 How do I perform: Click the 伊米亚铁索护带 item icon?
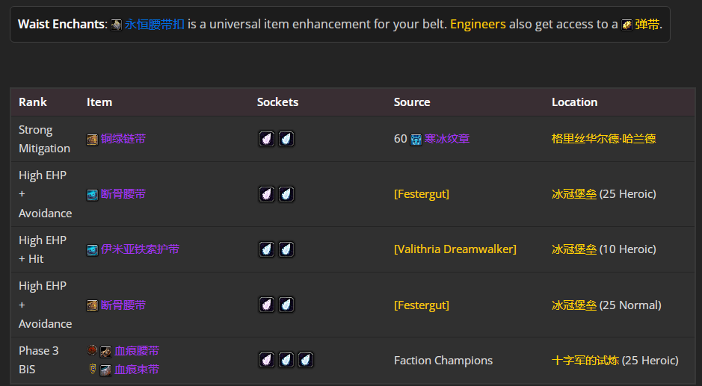(x=92, y=250)
